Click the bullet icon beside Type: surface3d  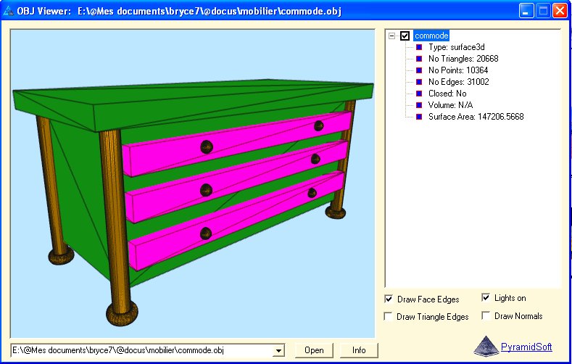pyautogui.click(x=419, y=47)
